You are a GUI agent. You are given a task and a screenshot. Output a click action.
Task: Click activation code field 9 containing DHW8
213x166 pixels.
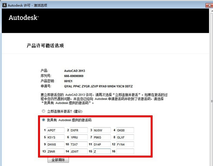coord(56,144)
